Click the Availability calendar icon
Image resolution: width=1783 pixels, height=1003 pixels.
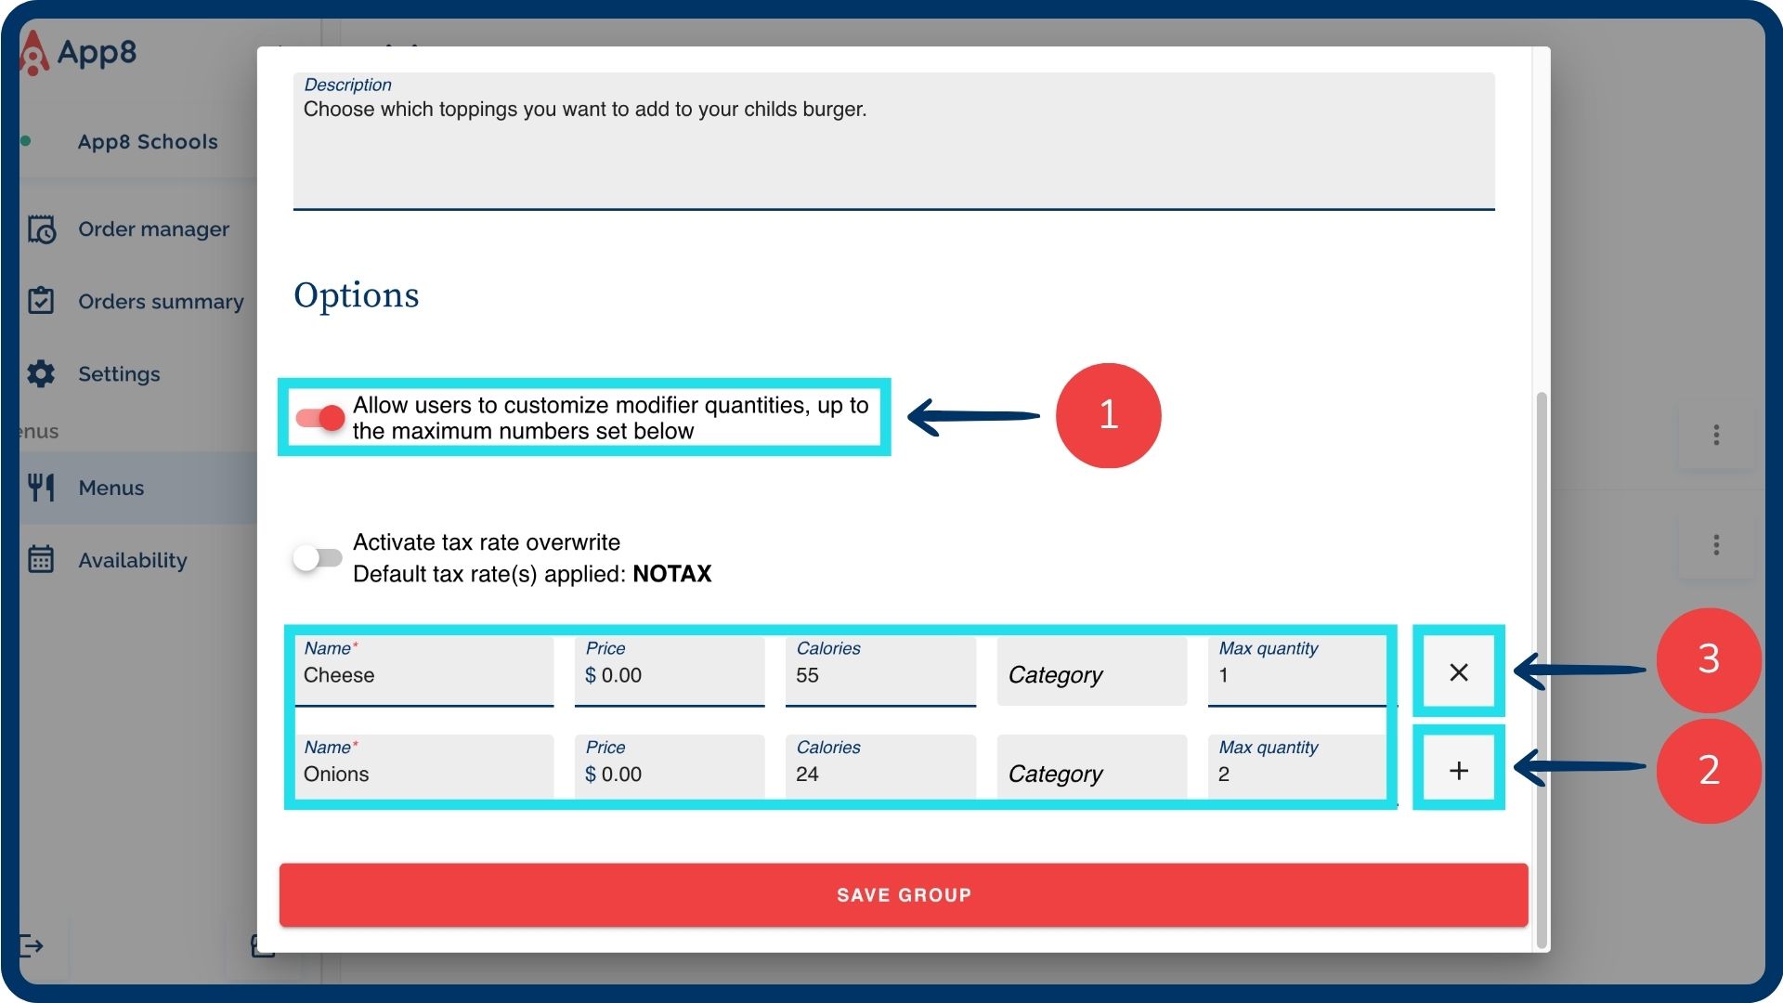[42, 560]
